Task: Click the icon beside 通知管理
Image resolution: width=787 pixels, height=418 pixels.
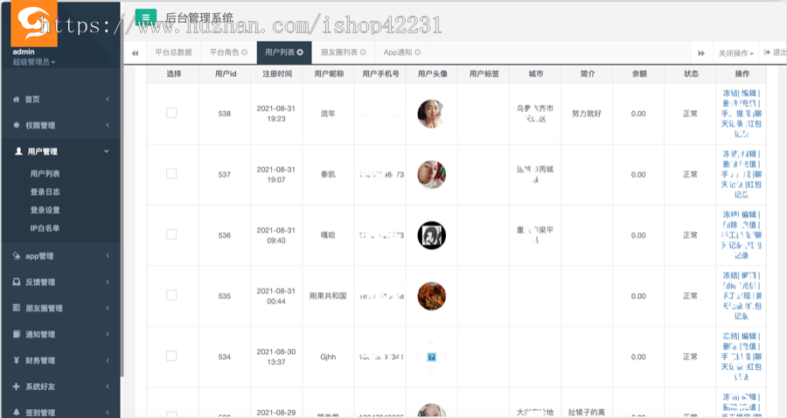Action: point(16,334)
